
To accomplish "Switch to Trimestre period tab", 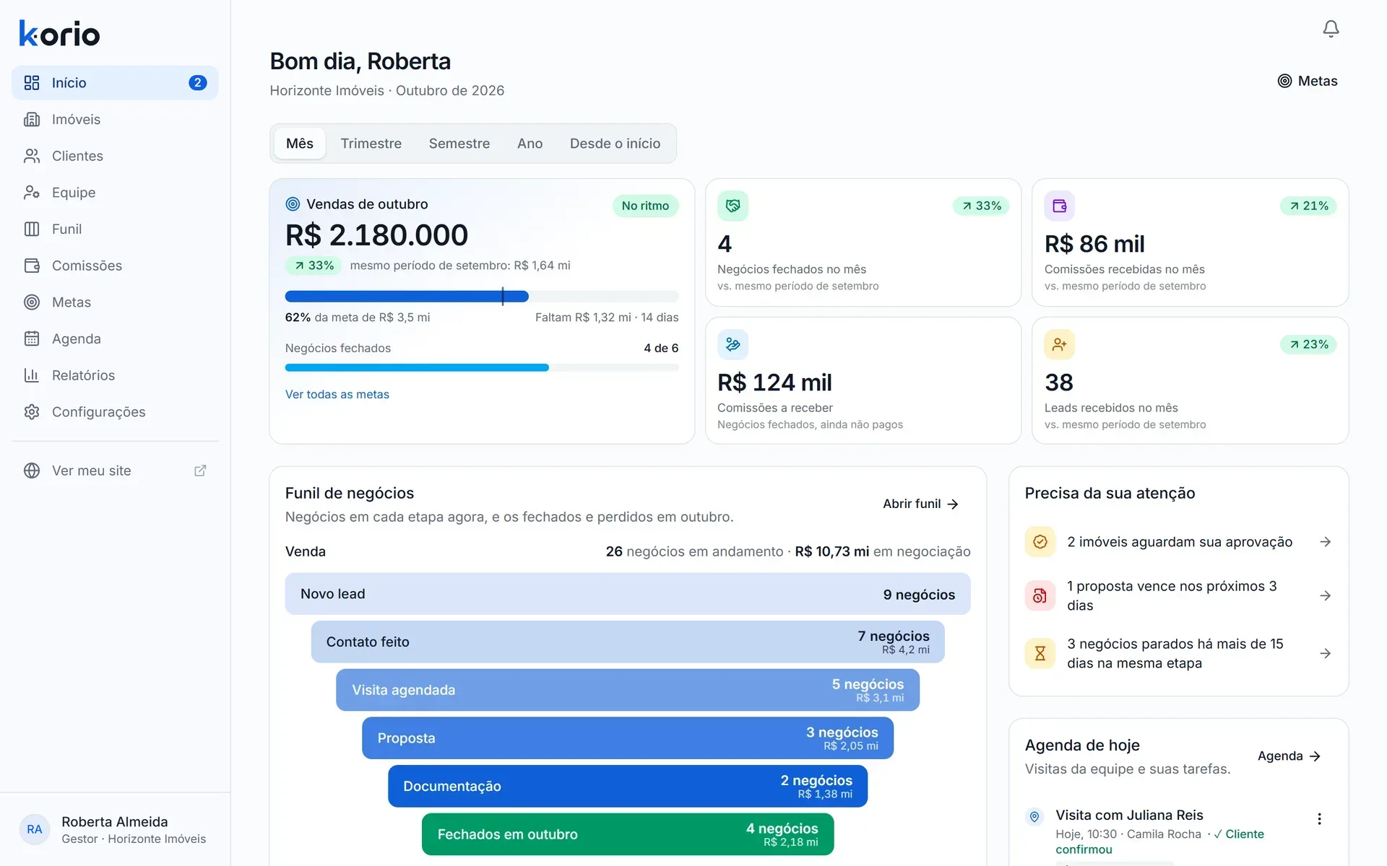I will 371,144.
